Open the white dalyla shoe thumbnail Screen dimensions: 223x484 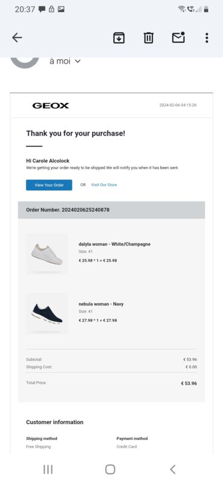pyautogui.click(x=47, y=254)
